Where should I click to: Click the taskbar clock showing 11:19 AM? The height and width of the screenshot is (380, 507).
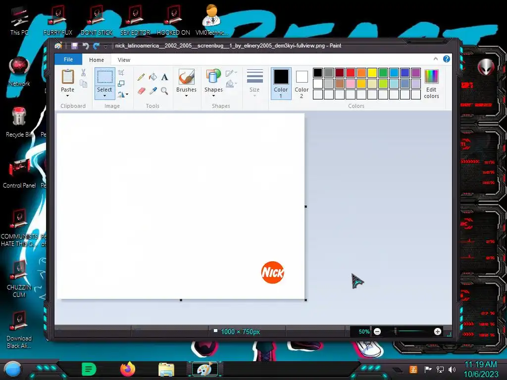[x=480, y=365]
